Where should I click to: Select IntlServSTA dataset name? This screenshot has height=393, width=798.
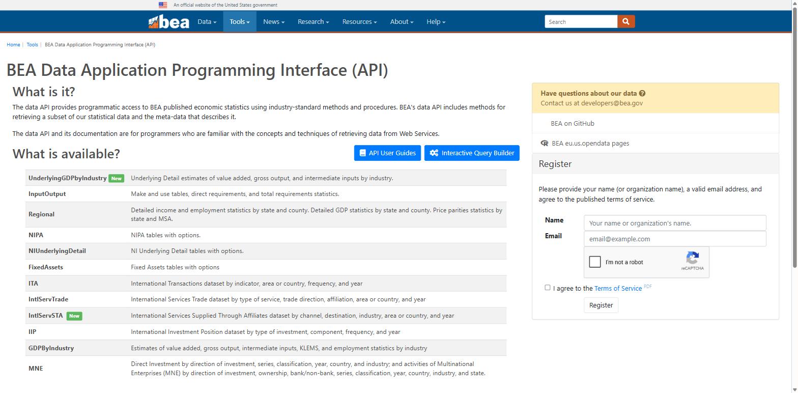(x=46, y=316)
